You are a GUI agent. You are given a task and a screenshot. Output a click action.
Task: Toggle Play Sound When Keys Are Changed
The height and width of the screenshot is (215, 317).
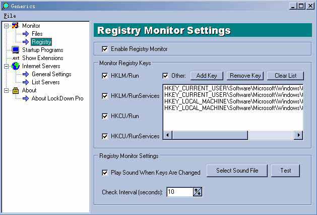[x=105, y=172]
